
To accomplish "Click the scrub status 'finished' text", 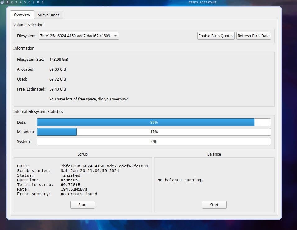I will tap(71, 175).
